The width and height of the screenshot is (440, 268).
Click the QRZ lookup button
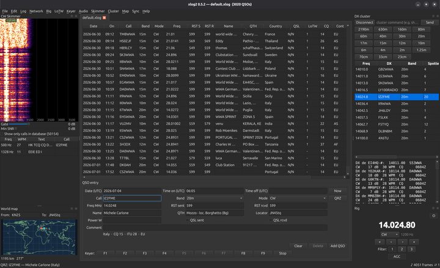point(337,198)
